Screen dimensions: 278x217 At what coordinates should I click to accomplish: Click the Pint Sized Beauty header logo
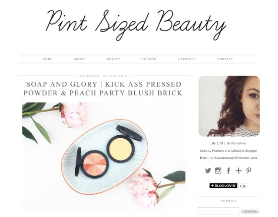tap(136, 25)
